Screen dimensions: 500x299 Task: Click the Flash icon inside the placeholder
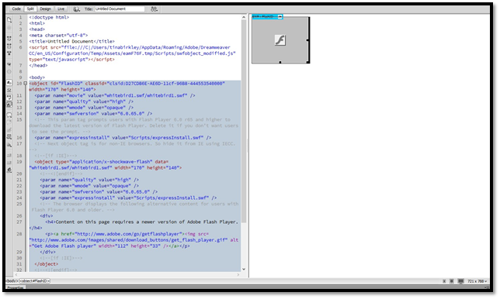click(280, 40)
